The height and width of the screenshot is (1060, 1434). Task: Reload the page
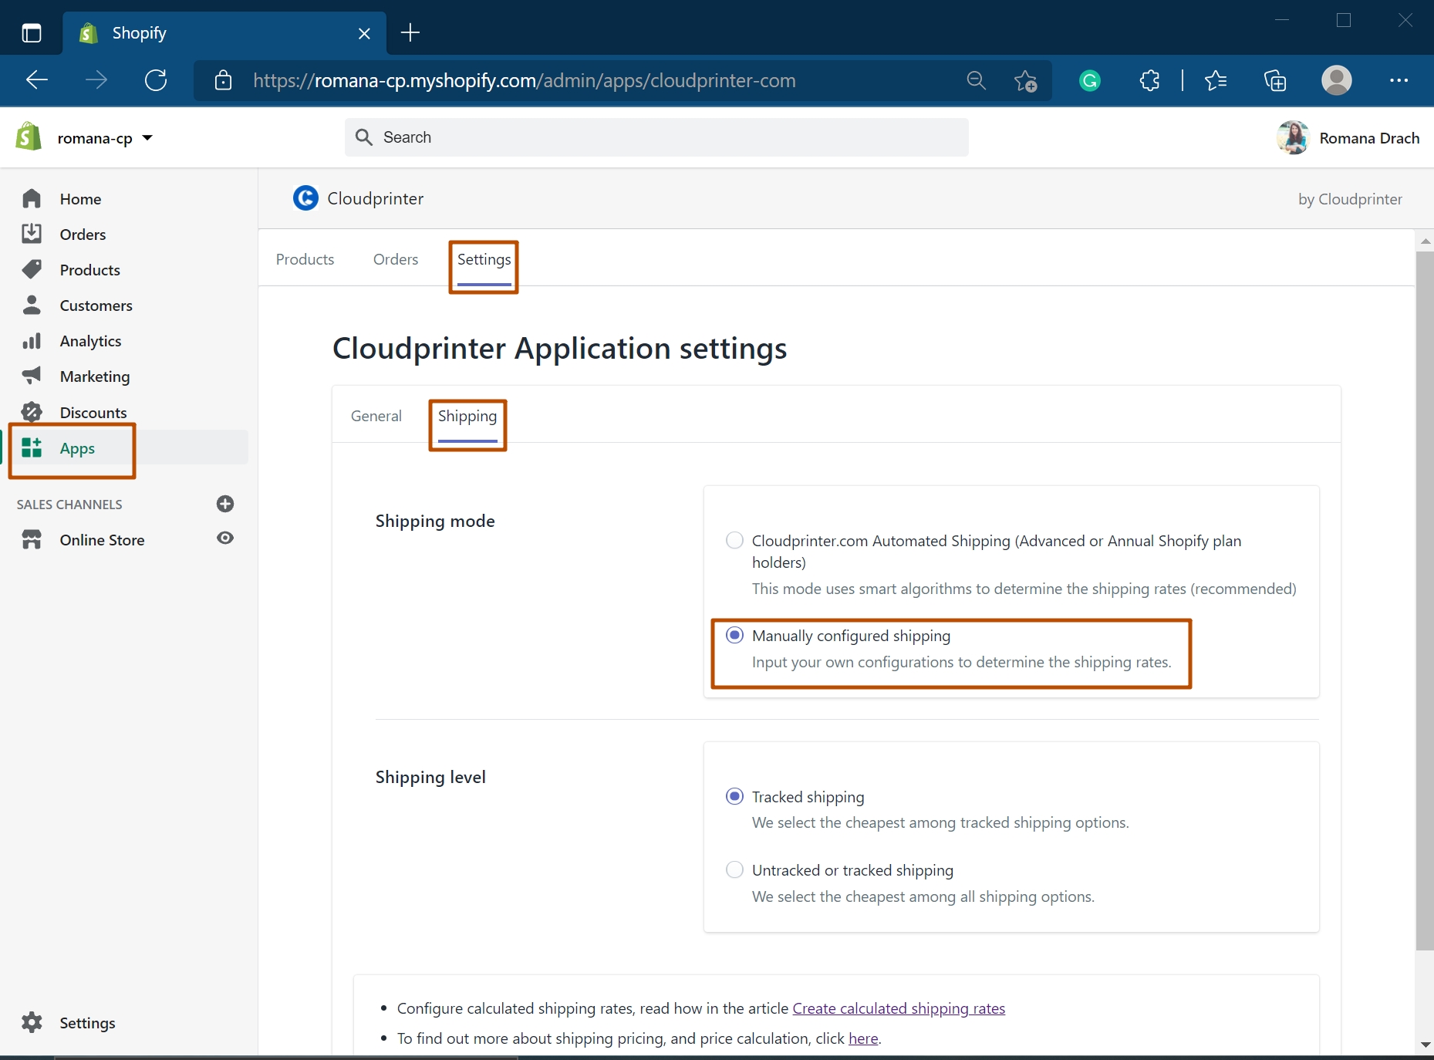(156, 80)
